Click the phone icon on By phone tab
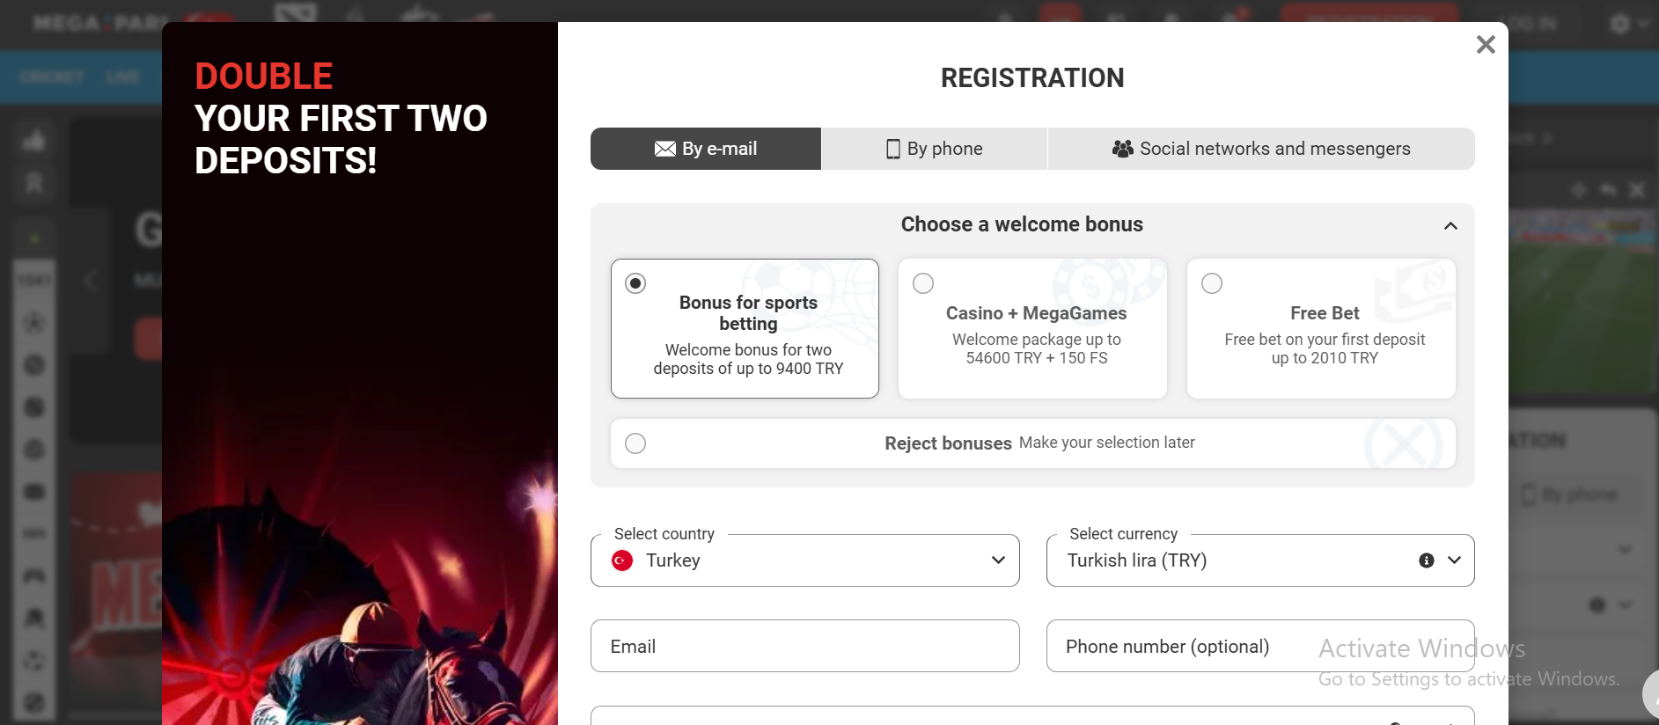1659x725 pixels. 893,149
